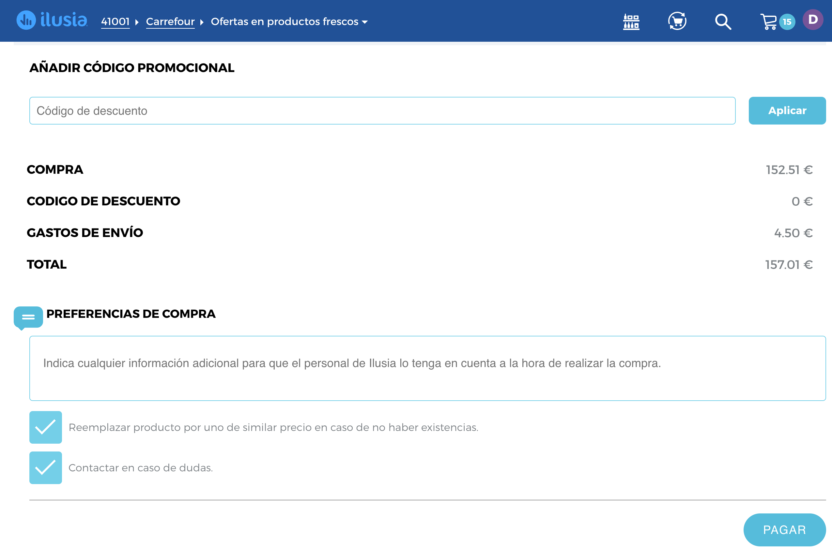
Task: Click the arrow after 41001 postcode
Action: (x=137, y=22)
